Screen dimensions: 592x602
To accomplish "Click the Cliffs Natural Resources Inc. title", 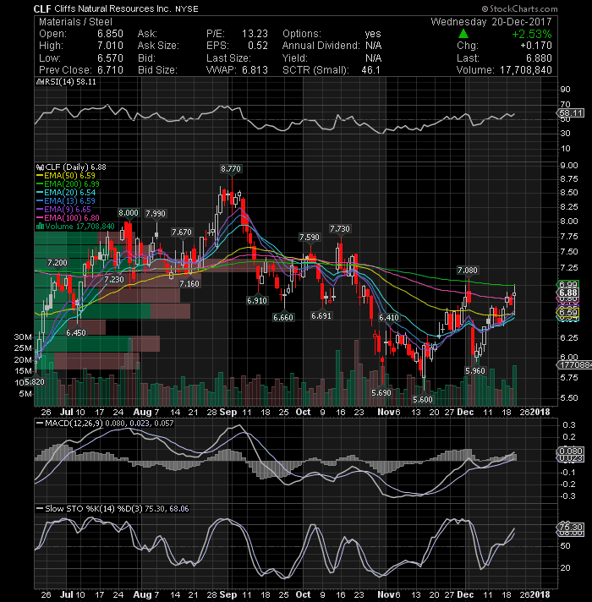I will click(x=112, y=8).
